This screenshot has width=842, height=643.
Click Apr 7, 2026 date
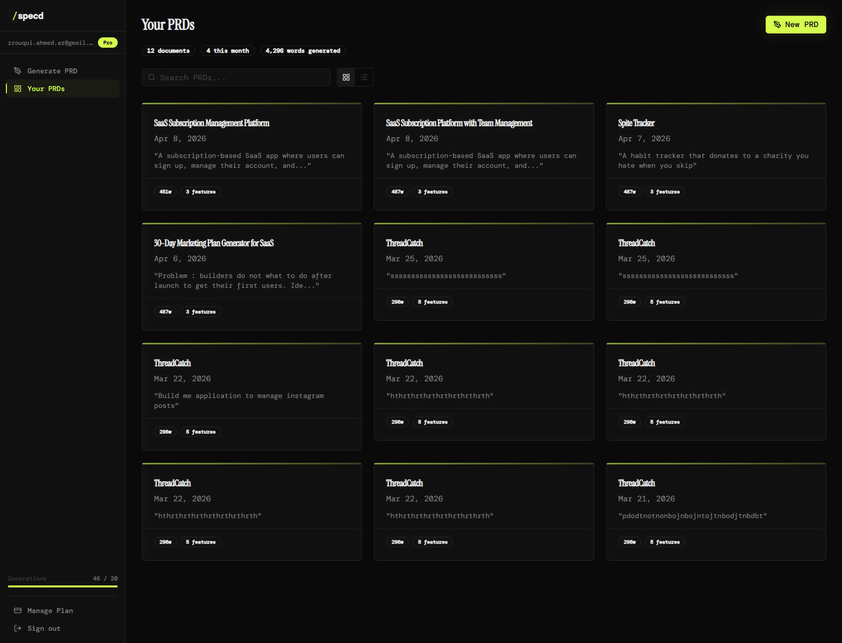pos(644,139)
